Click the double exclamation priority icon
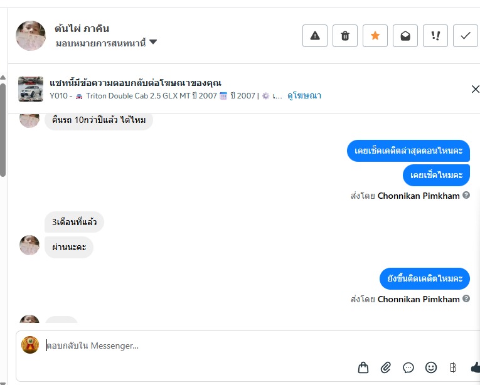The width and height of the screenshot is (480, 385). point(435,36)
